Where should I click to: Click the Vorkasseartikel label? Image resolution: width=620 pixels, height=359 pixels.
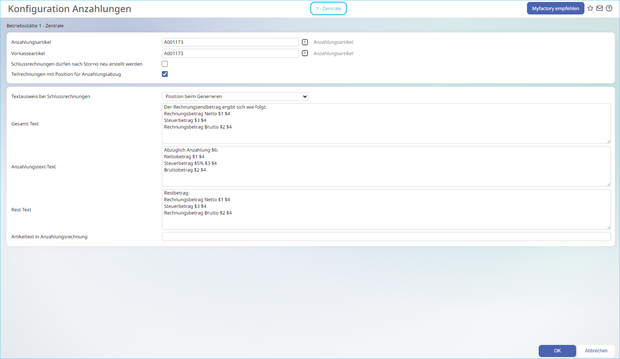pyautogui.click(x=28, y=54)
